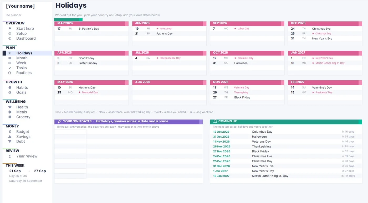Screen dimensions: 368x203
Task: Click the sigma icon beside Year review
Action: pyautogui.click(x=10, y=156)
